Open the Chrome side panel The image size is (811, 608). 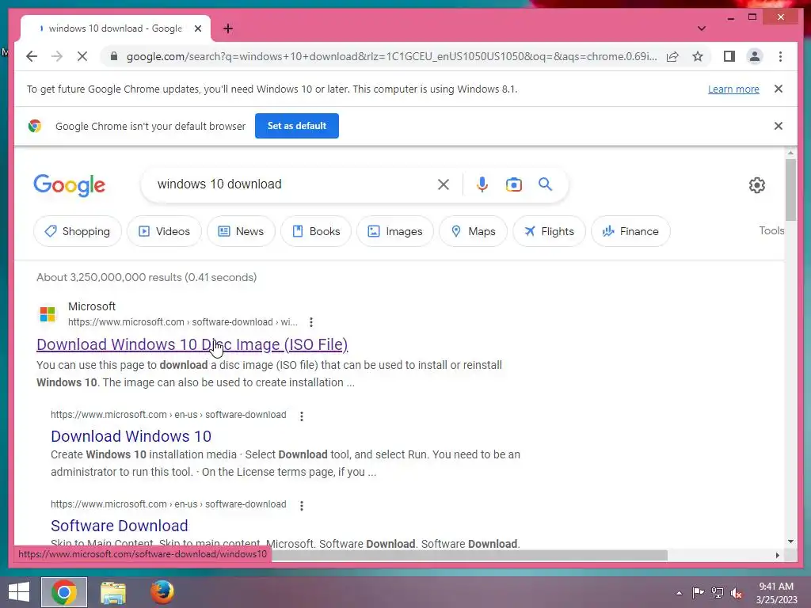click(729, 56)
